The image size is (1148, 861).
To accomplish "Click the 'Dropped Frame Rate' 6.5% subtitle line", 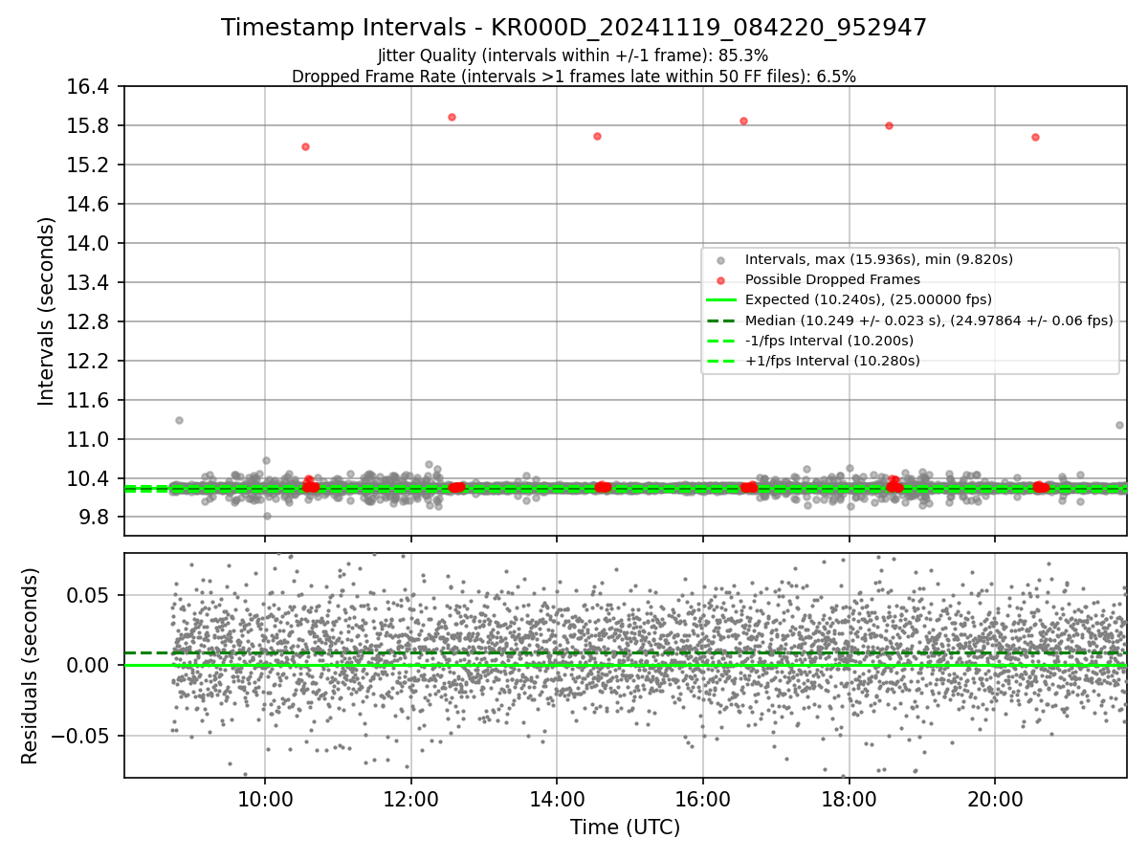I will coord(574,77).
